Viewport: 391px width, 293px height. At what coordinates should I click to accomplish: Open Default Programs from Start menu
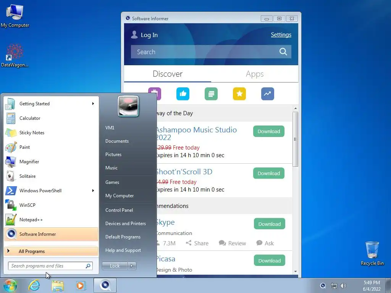[123, 237]
